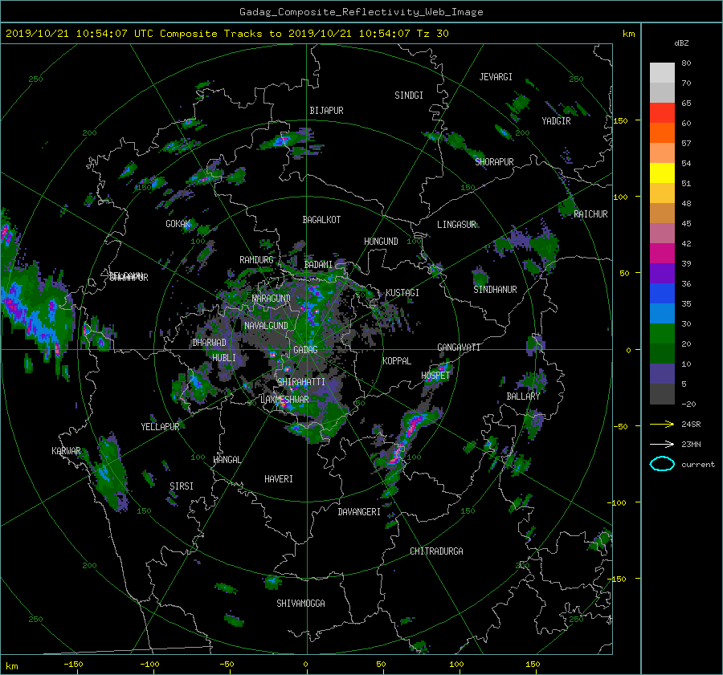This screenshot has width=723, height=675.
Task: Click the 150 km right axis tick label
Action: pos(621,120)
